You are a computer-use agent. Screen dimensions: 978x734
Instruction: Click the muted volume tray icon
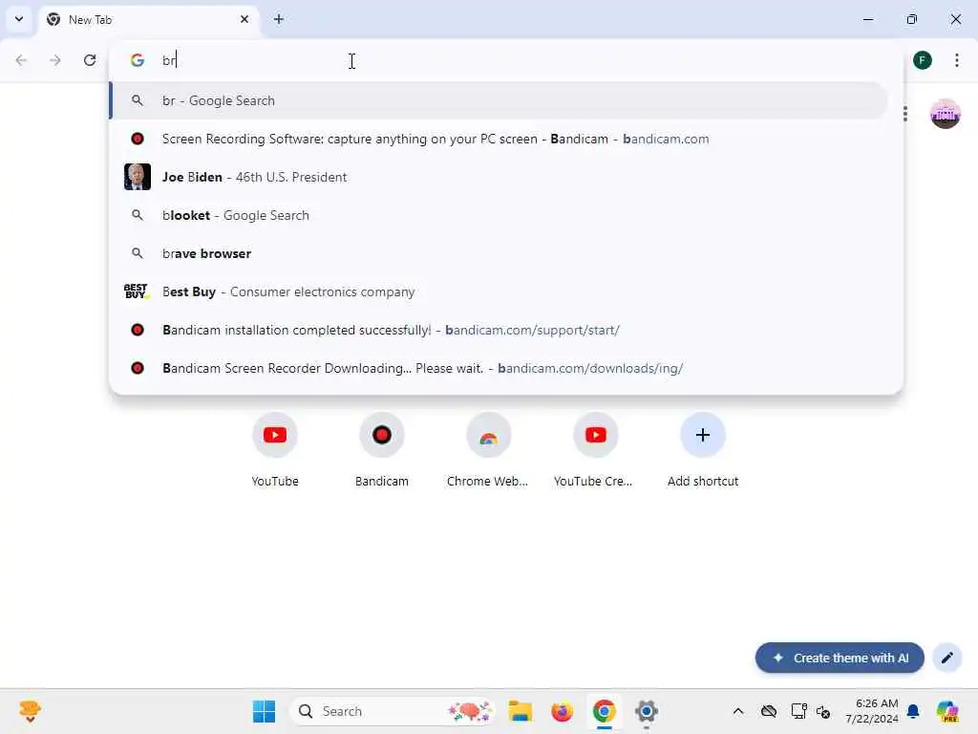coord(822,711)
